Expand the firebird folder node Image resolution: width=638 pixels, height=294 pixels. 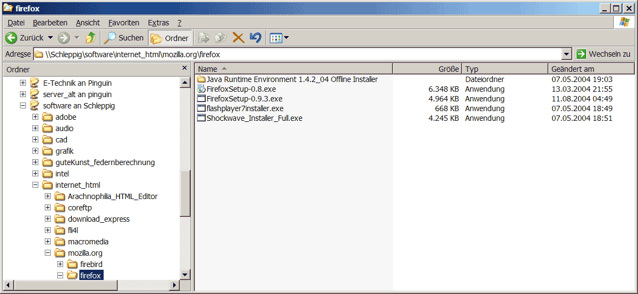60,264
